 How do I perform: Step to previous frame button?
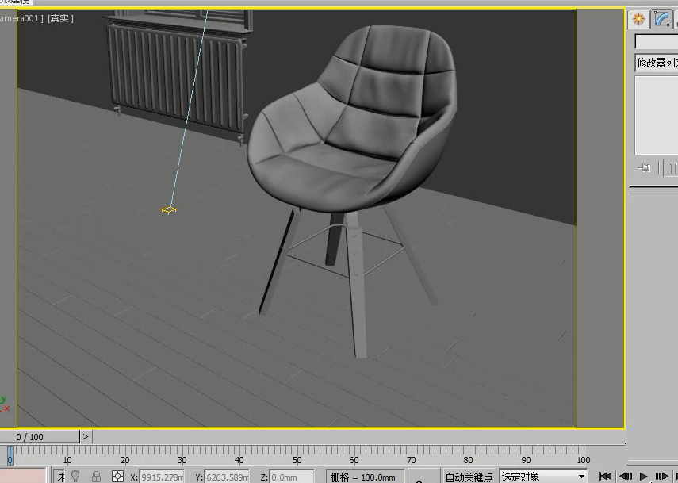click(x=625, y=477)
